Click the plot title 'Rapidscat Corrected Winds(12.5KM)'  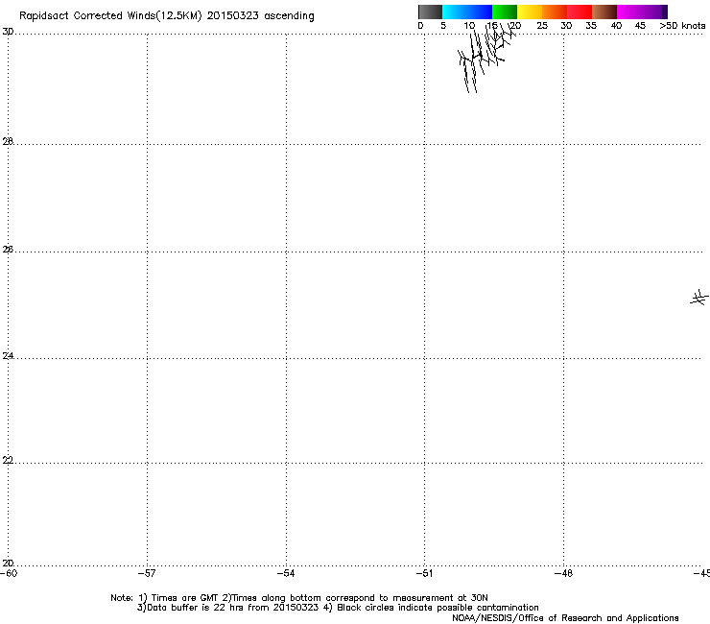[110, 15]
